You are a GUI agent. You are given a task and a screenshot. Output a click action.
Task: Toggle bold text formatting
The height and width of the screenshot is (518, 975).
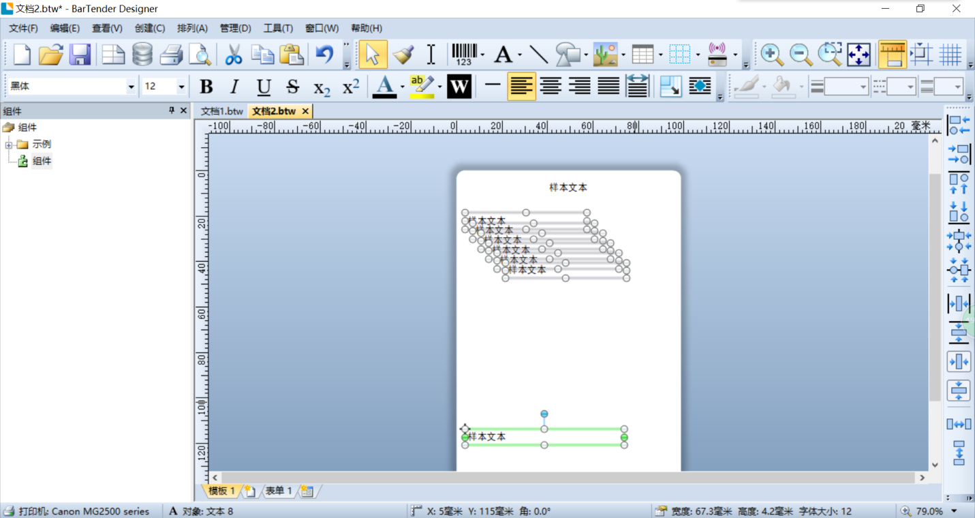click(x=206, y=87)
